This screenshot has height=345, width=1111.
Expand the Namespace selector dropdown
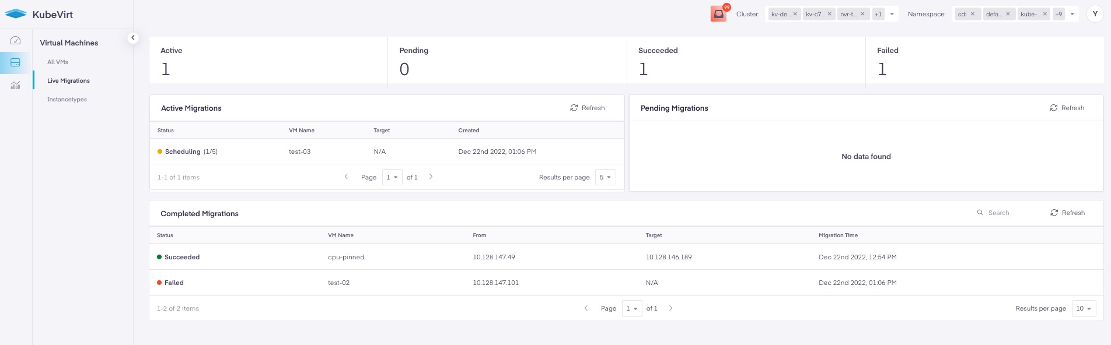[1072, 14]
